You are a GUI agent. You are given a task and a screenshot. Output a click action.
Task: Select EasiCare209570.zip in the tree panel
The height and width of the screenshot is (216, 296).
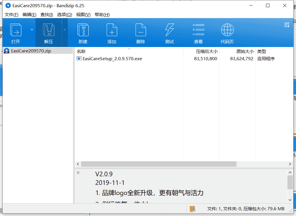(38, 51)
